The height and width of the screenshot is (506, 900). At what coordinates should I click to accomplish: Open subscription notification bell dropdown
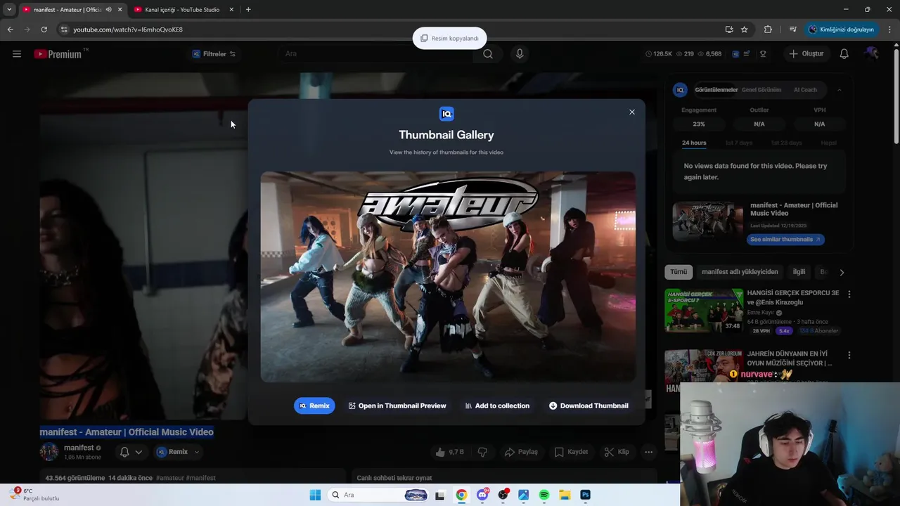(130, 452)
